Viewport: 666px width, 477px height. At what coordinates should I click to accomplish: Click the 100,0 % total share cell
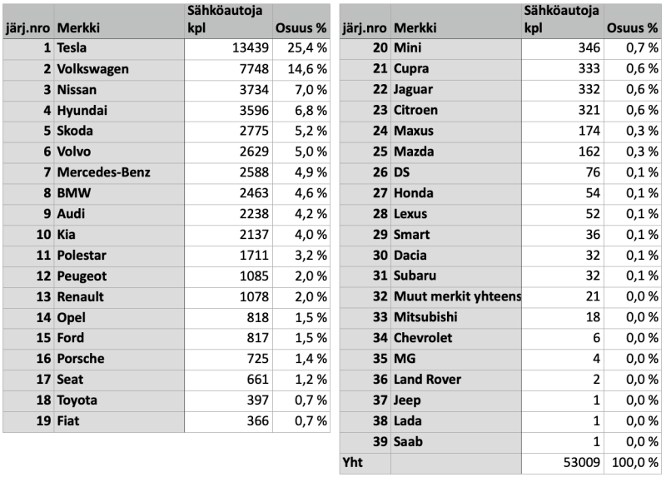point(634,462)
